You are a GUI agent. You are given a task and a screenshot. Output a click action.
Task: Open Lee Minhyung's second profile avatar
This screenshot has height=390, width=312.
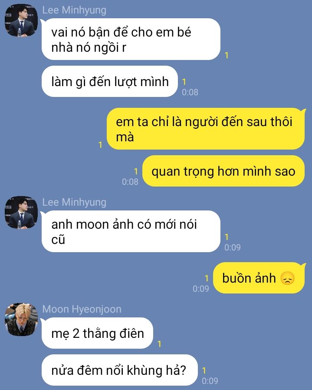[21, 213]
